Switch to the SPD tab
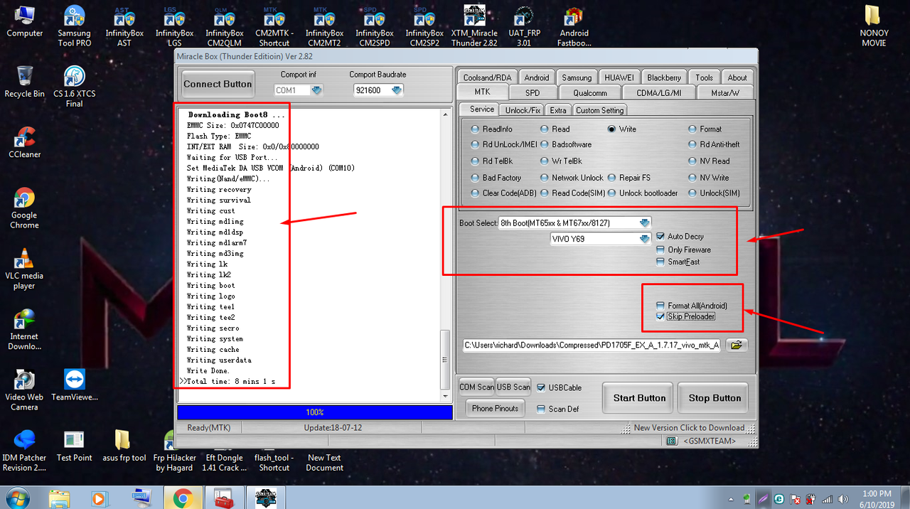This screenshot has height=509, width=910. (x=532, y=92)
